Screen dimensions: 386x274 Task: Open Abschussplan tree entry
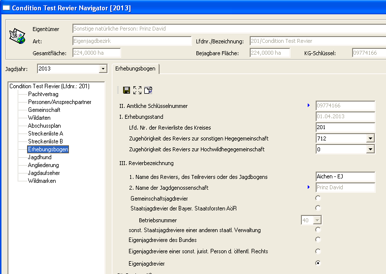pyautogui.click(x=44, y=126)
